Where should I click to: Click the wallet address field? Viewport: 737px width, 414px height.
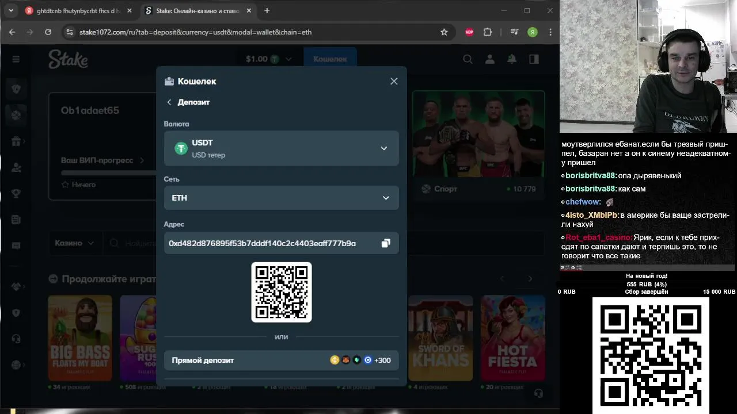click(x=281, y=243)
